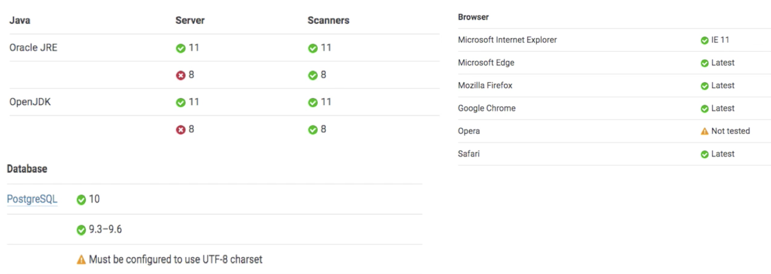Screen dimensions: 771x274
Task: Select the Java column header
Action: tap(20, 20)
